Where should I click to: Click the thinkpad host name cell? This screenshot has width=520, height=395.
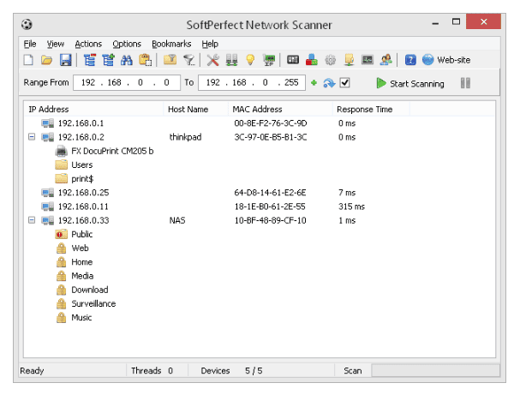185,137
